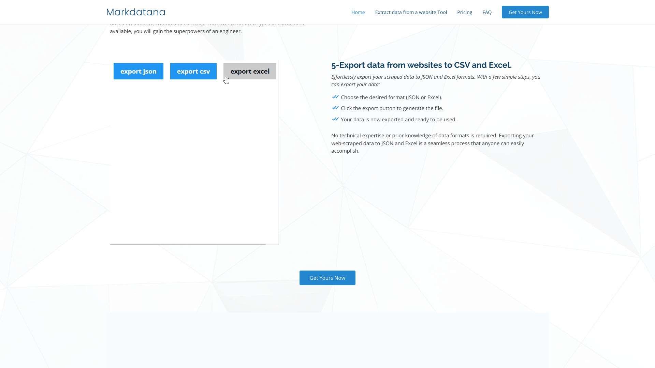Click checkmark icon beside Click the export button

click(335, 108)
